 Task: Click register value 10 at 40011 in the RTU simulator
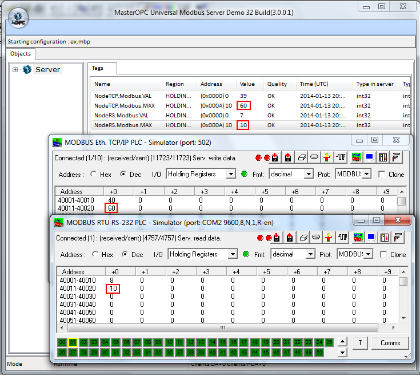pyautogui.click(x=113, y=289)
